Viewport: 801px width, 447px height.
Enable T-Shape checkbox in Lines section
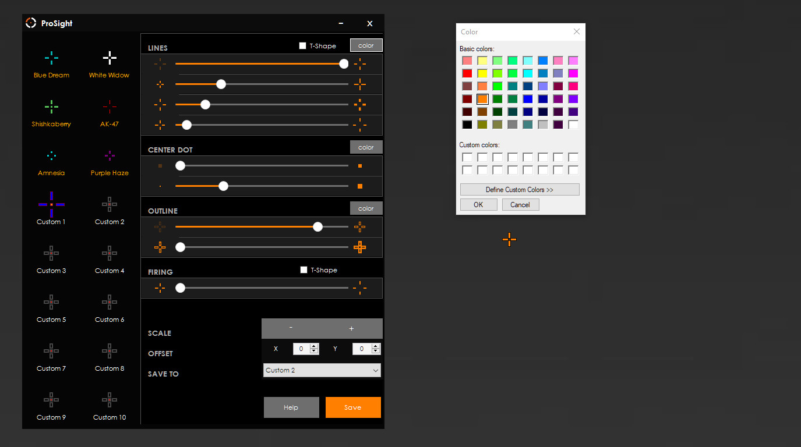pos(302,46)
